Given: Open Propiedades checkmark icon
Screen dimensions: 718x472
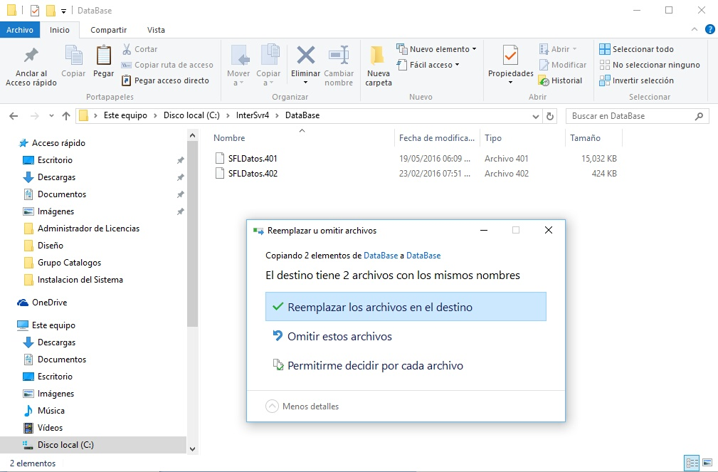Looking at the screenshot, I should tap(510, 56).
